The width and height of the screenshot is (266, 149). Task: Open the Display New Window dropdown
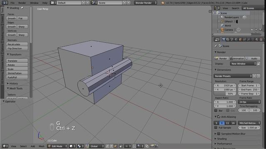(x=243, y=64)
